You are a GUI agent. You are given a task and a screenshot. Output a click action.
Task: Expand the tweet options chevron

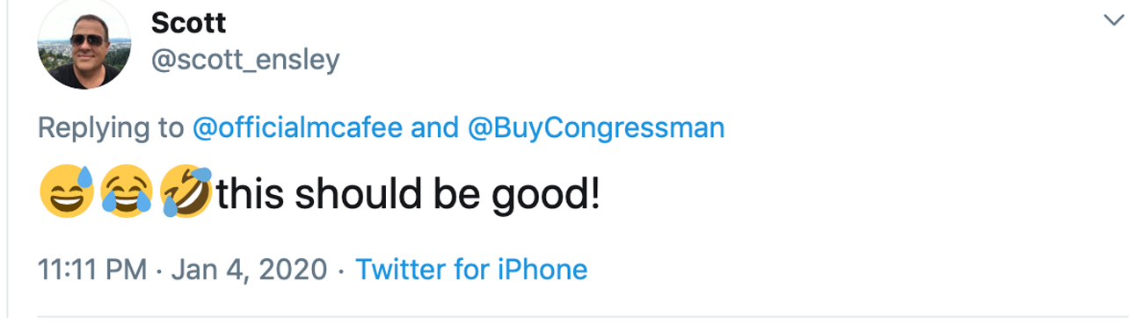tap(1114, 19)
